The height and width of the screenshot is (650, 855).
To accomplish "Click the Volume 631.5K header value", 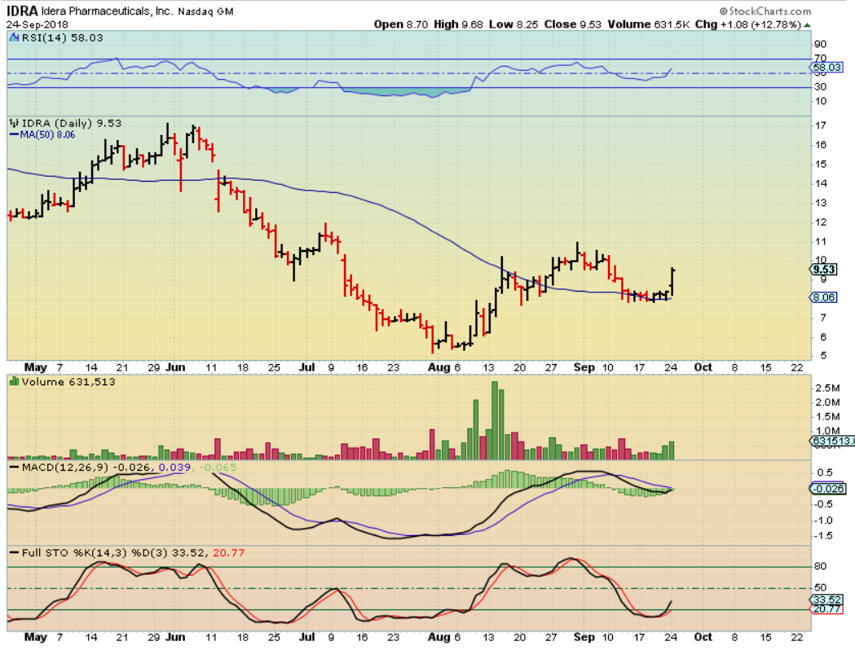I will [649, 24].
